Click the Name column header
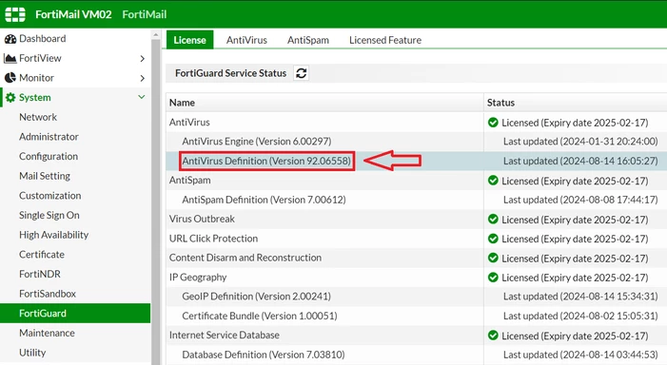 coord(324,103)
